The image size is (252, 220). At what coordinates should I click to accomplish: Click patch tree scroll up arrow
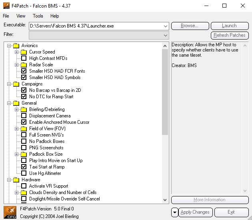[x=165, y=46]
